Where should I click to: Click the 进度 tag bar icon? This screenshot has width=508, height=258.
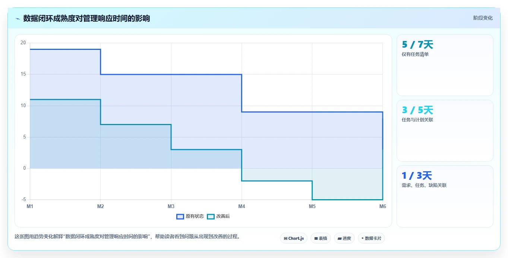[340, 239]
